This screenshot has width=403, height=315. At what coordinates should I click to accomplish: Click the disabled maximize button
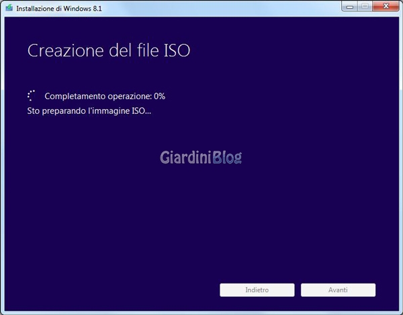point(365,6)
